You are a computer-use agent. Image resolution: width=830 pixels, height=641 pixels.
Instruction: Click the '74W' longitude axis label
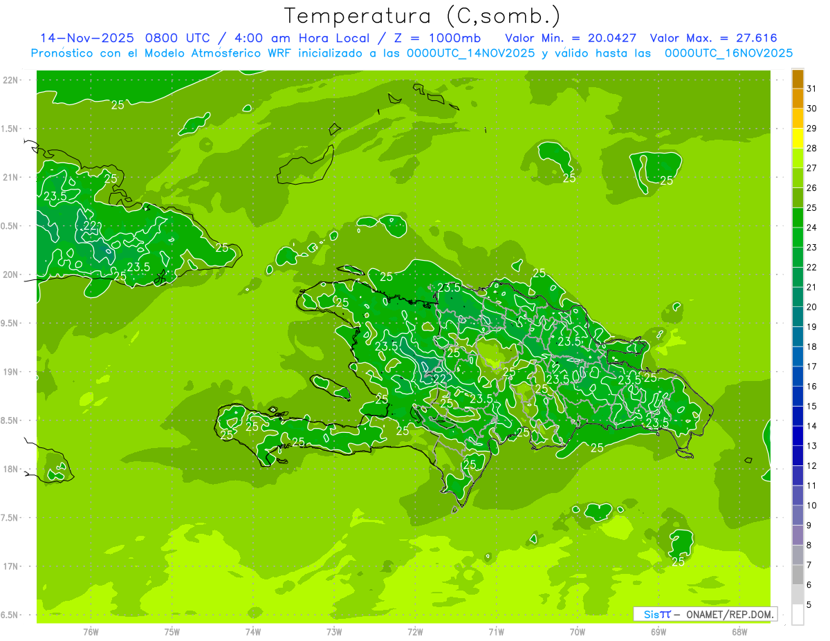coord(253,632)
